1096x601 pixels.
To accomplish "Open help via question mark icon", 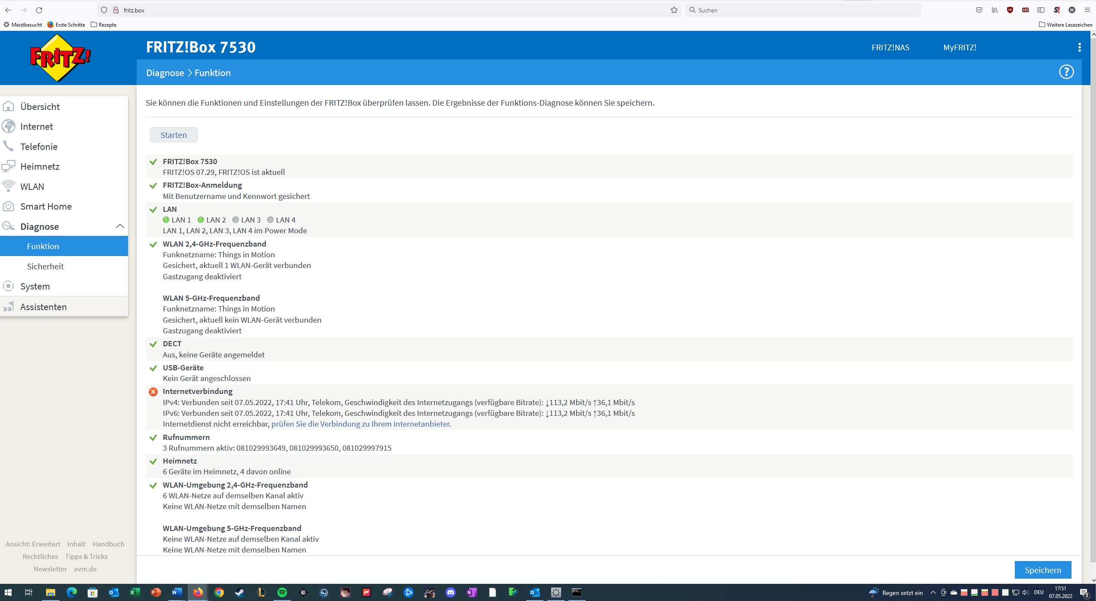I will click(x=1066, y=72).
